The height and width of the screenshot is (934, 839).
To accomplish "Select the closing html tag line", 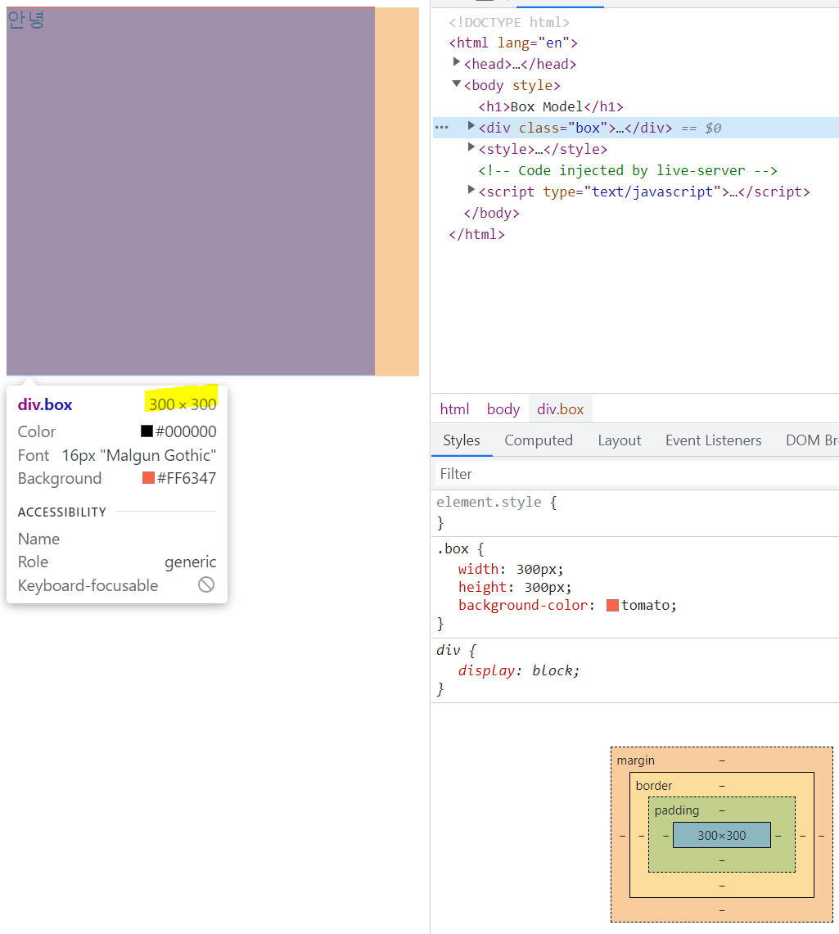I will coord(476,235).
